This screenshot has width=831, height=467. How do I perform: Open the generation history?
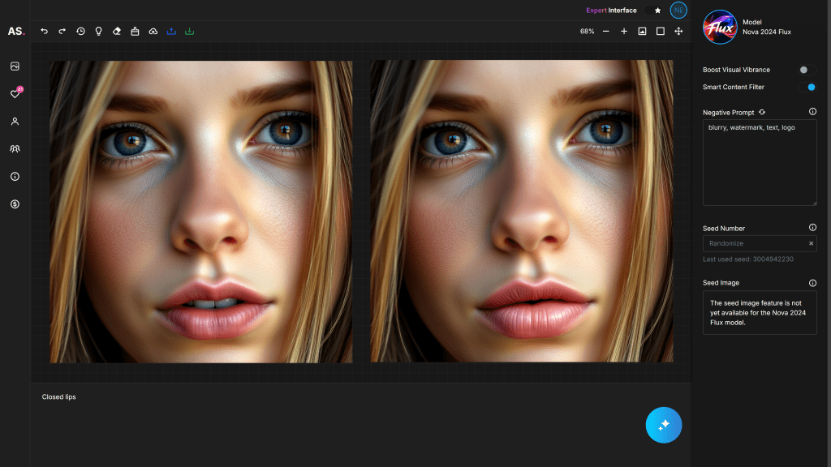pyautogui.click(x=80, y=32)
